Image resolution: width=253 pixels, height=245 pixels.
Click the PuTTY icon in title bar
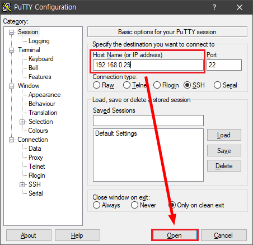tap(7, 7)
